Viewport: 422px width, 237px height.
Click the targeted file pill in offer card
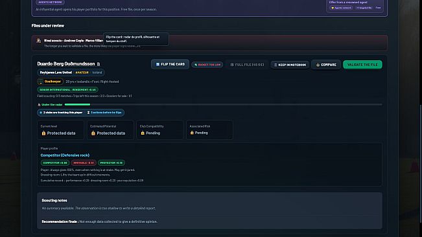coord(364,8)
